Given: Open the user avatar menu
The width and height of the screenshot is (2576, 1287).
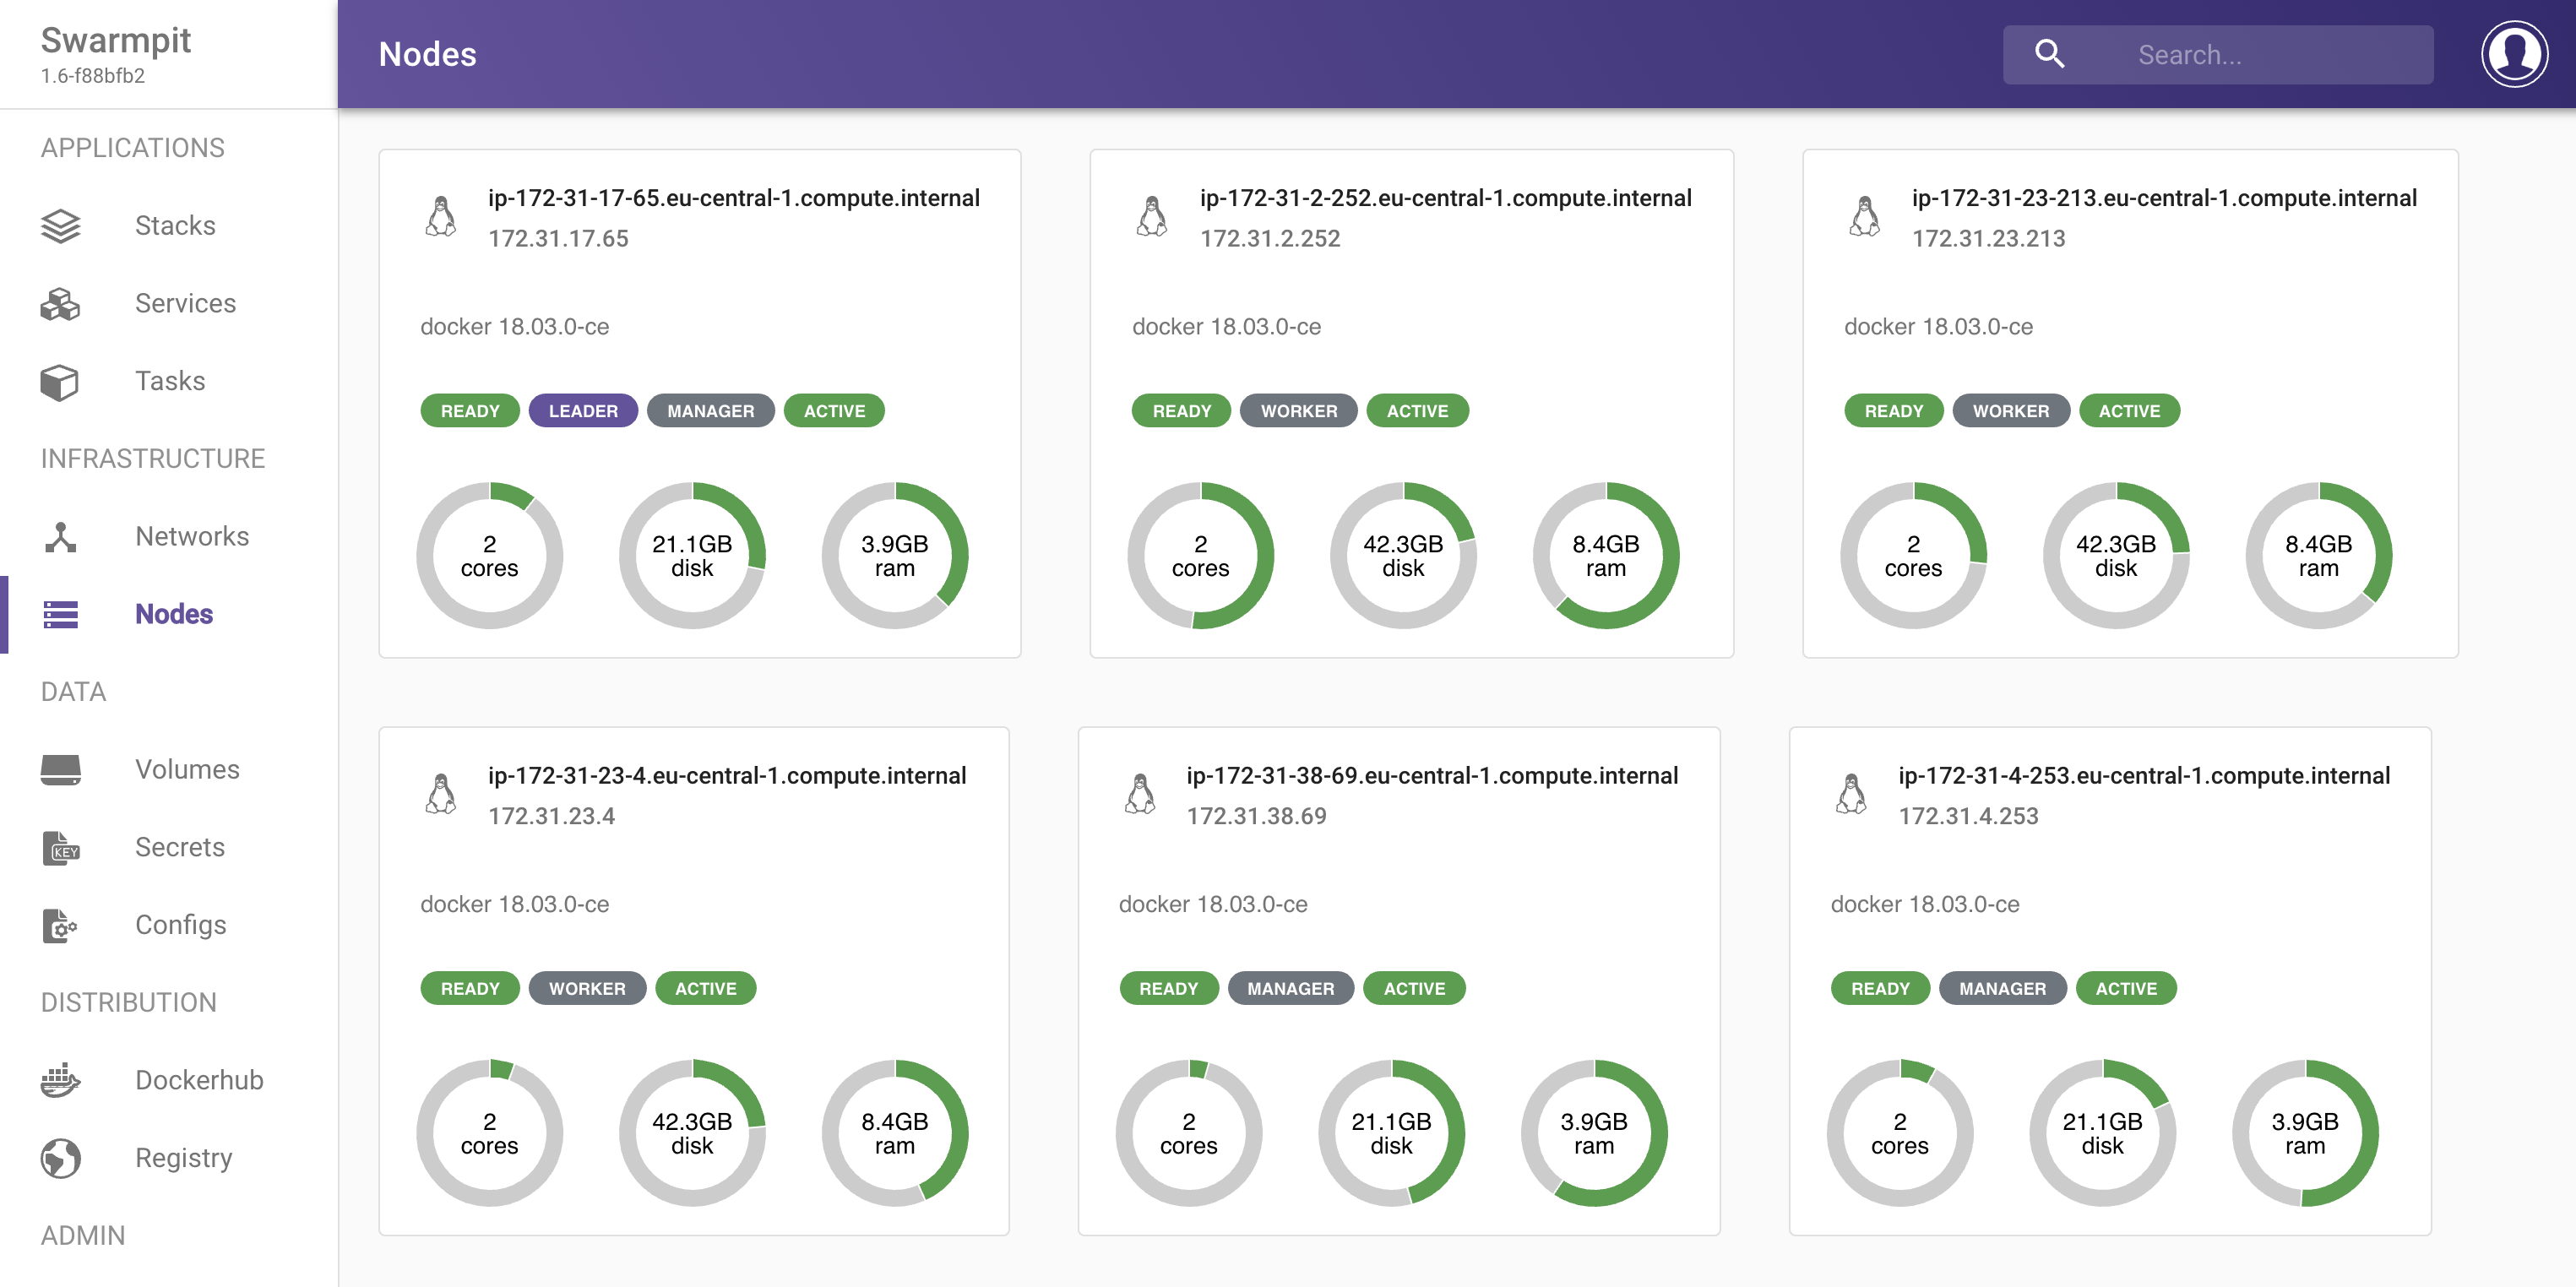Looking at the screenshot, I should coord(2514,53).
